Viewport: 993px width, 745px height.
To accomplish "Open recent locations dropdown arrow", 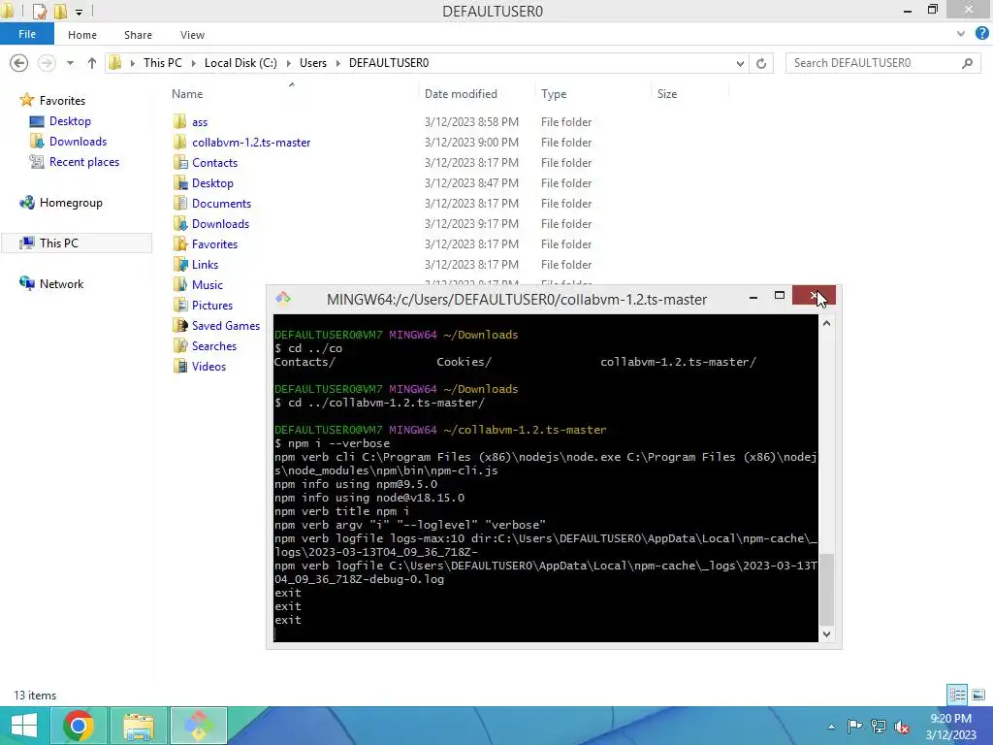I will tap(70, 63).
